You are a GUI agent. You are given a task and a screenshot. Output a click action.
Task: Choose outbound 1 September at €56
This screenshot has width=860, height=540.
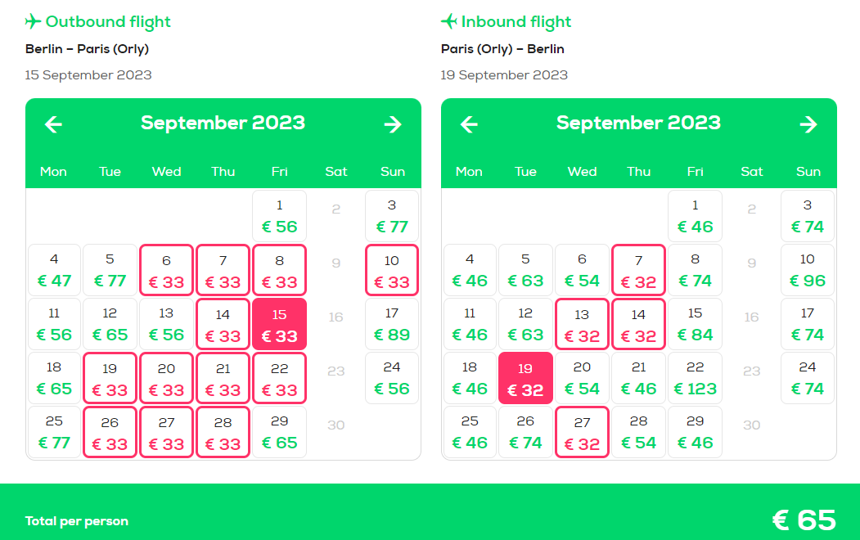coord(279,216)
